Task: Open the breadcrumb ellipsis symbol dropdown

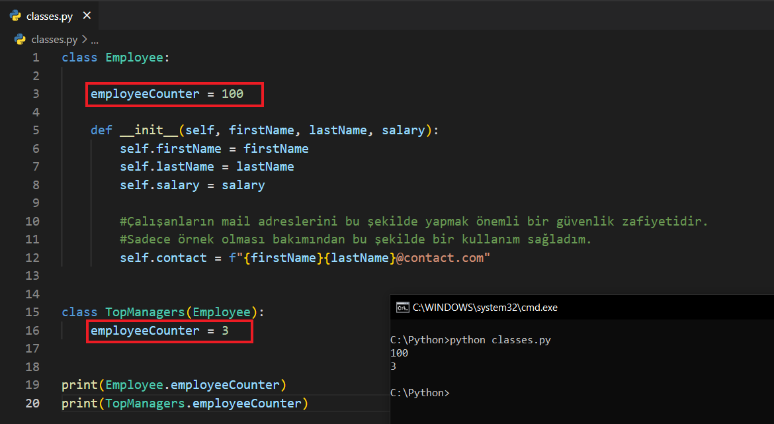Action: point(94,40)
